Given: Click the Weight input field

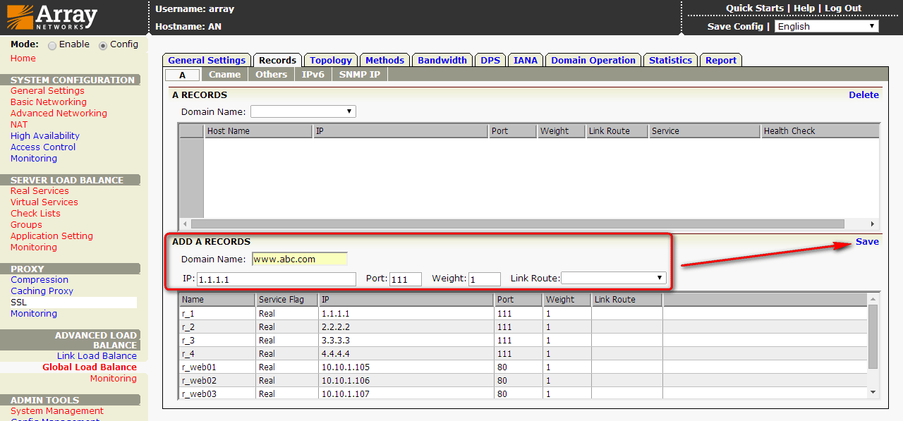Looking at the screenshot, I should pos(485,279).
